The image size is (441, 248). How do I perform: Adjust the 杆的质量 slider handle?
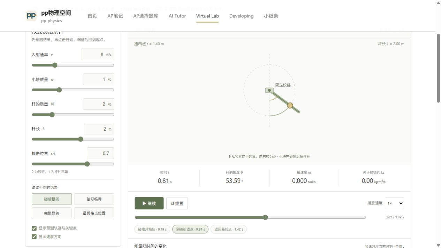(52, 115)
